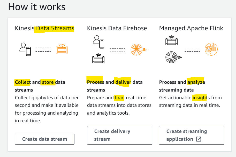Click the black pipe valve icon under Managed Apache Flink
The image size is (236, 157).
(172, 40)
